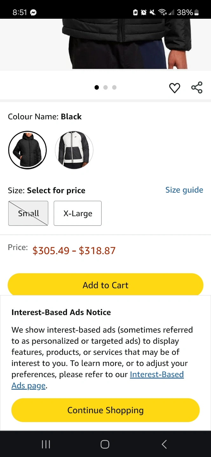Viewport: 211px width, 457px height.
Task: Tap Continue Shopping to dismiss notice
Action: pos(105,410)
